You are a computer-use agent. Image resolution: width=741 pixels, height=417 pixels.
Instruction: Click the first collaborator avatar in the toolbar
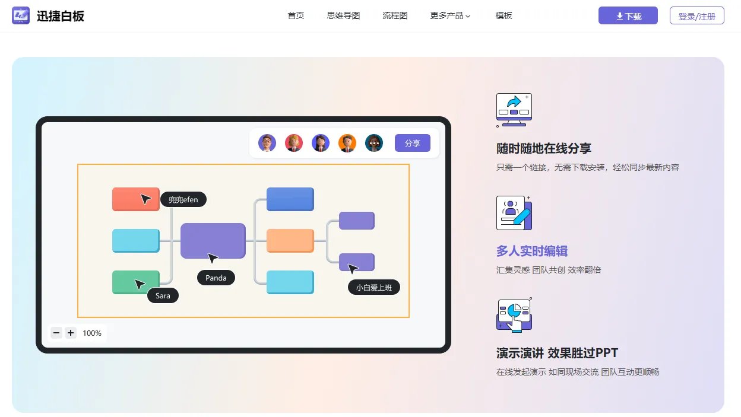(267, 142)
